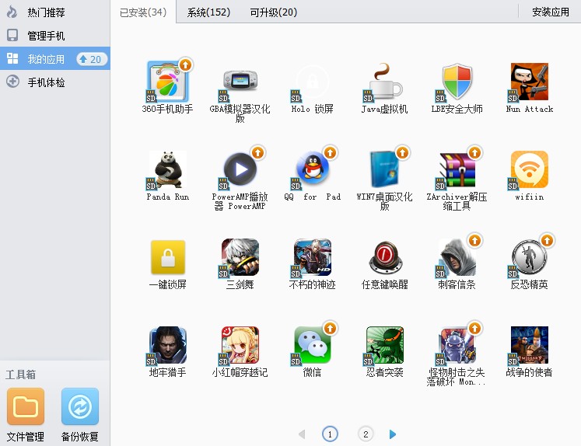
Task: Click the SD badge on wifiin
Action: click(513, 184)
